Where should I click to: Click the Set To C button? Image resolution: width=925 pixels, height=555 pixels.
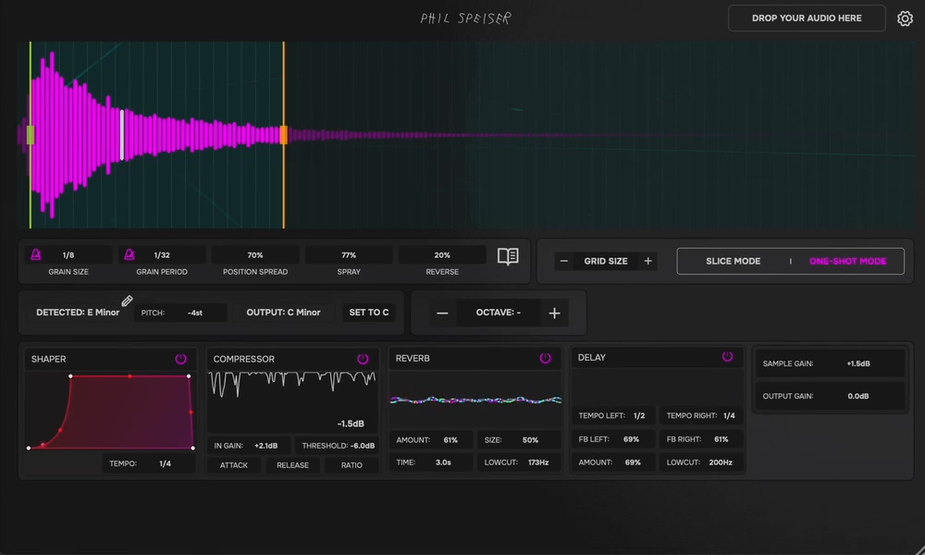tap(368, 313)
